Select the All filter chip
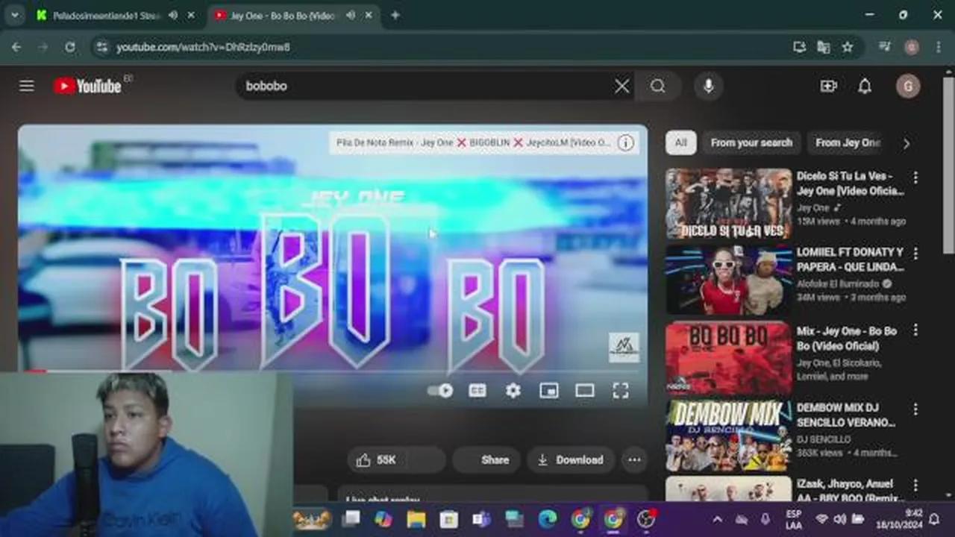Image resolution: width=955 pixels, height=537 pixels. click(680, 142)
